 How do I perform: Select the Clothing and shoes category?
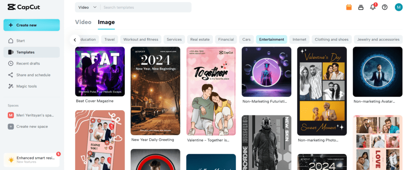point(332,40)
